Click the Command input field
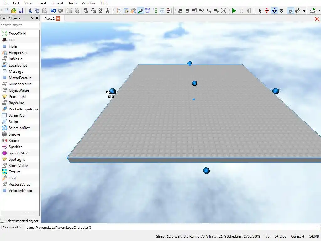Screen dimensions: 321x241 (170, 227)
